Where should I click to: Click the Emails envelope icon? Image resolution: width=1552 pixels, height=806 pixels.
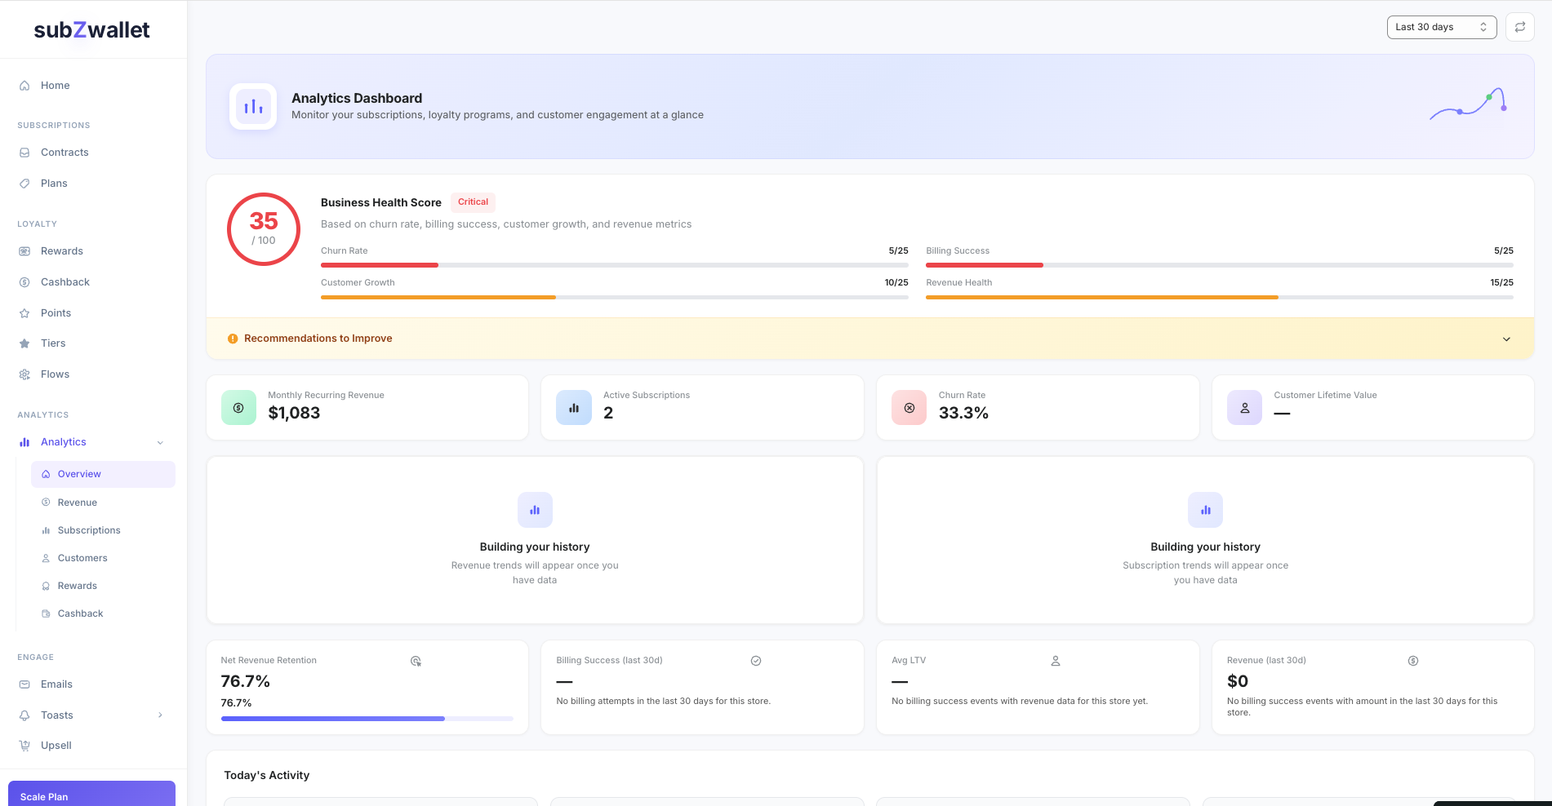coord(24,684)
